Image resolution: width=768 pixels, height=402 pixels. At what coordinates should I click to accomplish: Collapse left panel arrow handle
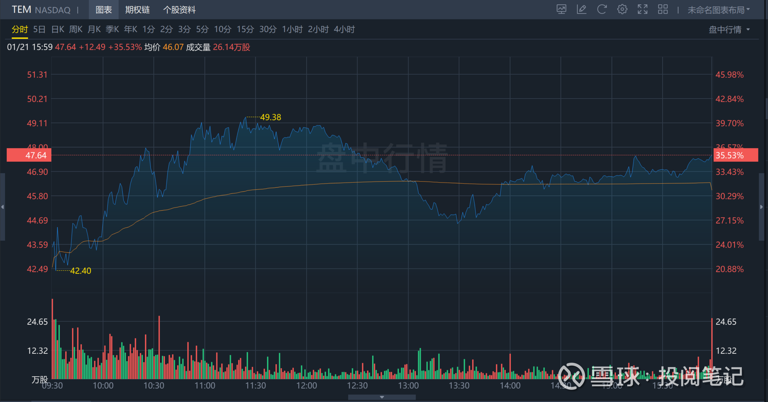click(2, 207)
